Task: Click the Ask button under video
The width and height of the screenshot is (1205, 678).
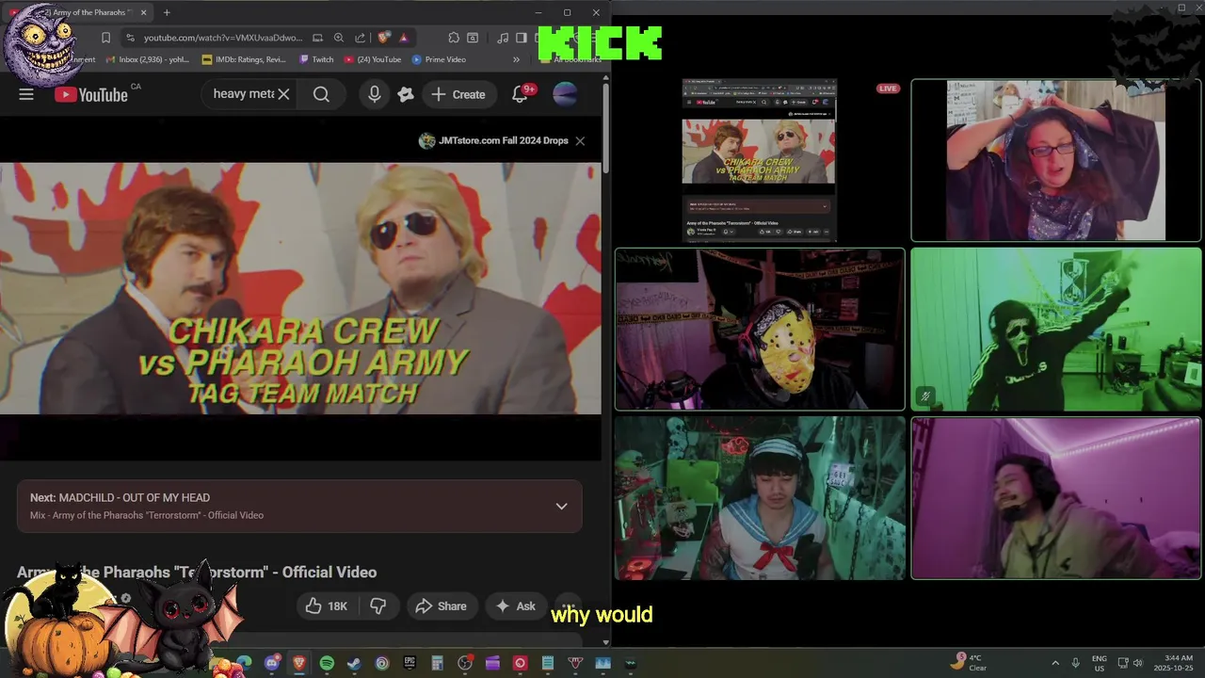Action: click(x=516, y=606)
